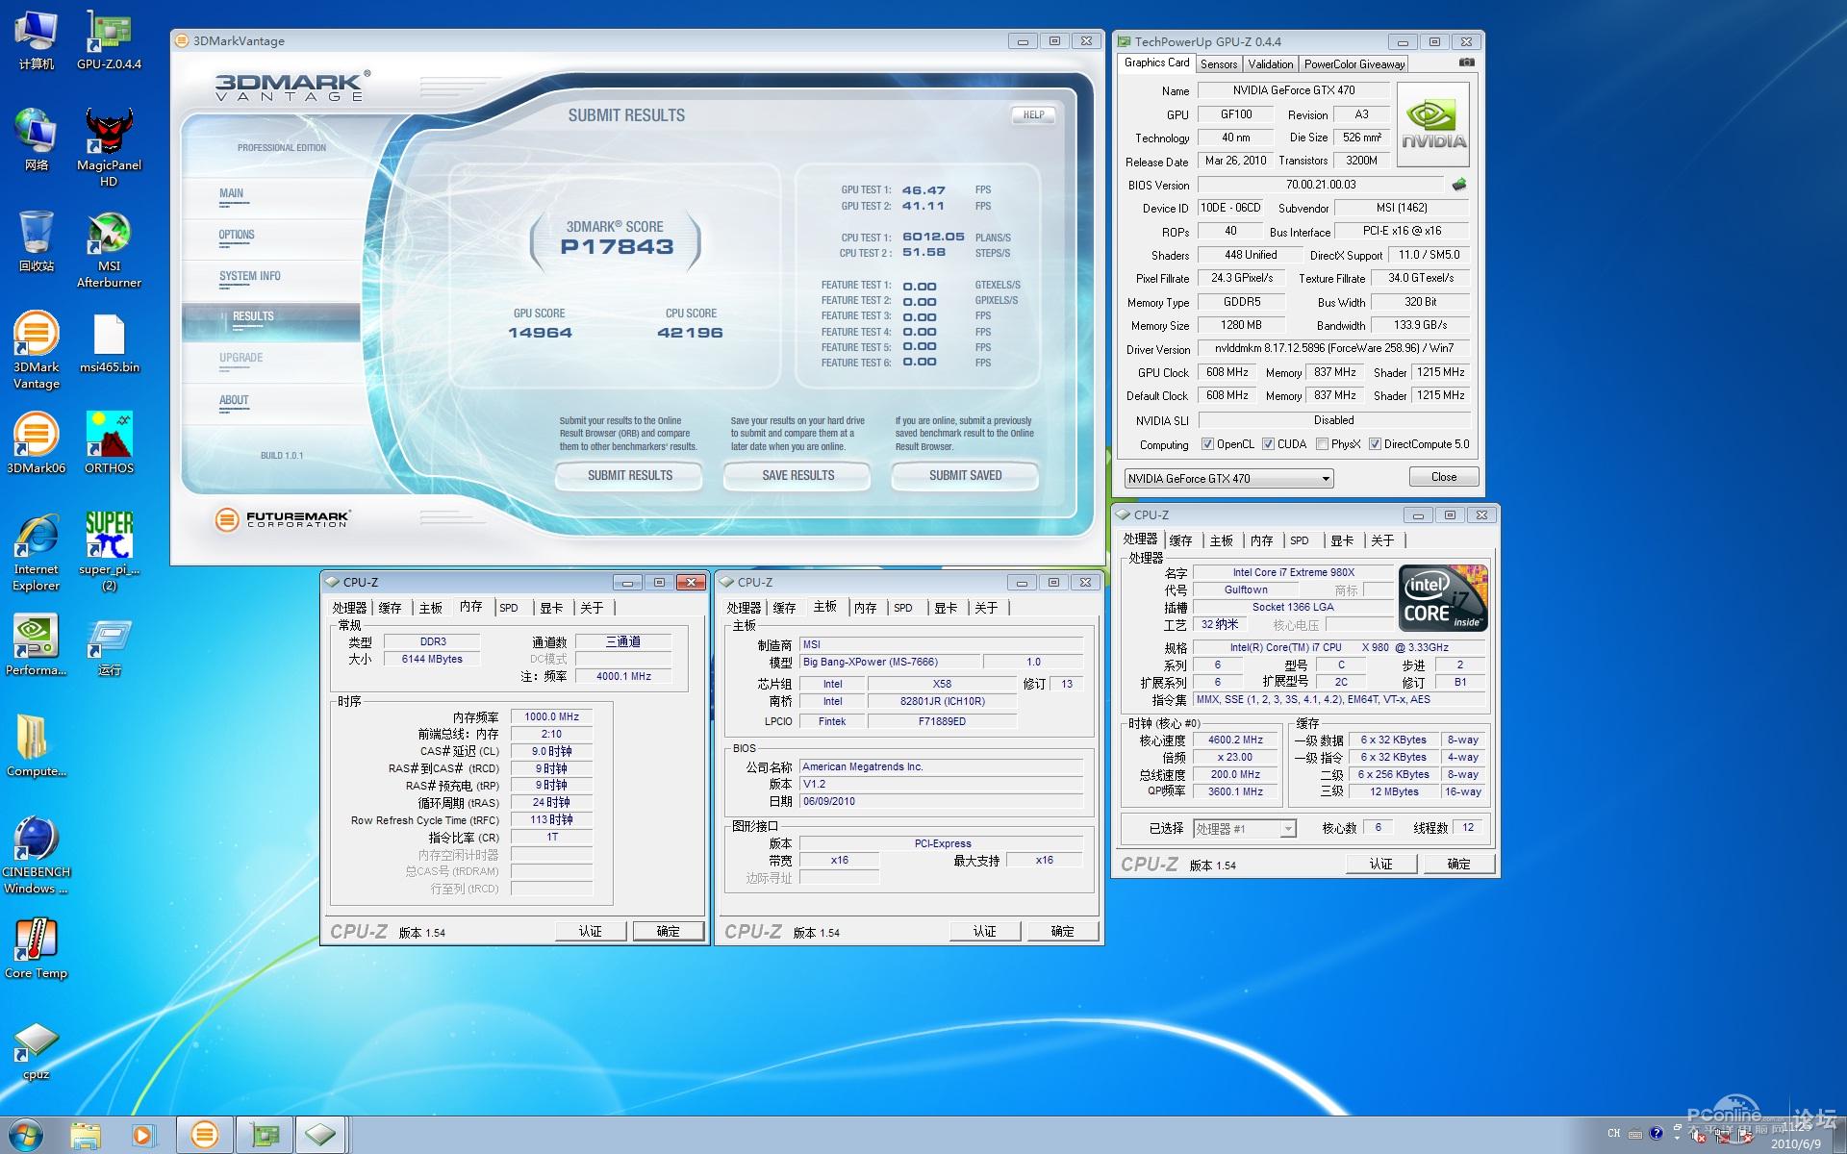Image resolution: width=1847 pixels, height=1154 pixels.
Task: Toggle the DirectCompute 5.0 checkbox
Action: tap(1375, 444)
